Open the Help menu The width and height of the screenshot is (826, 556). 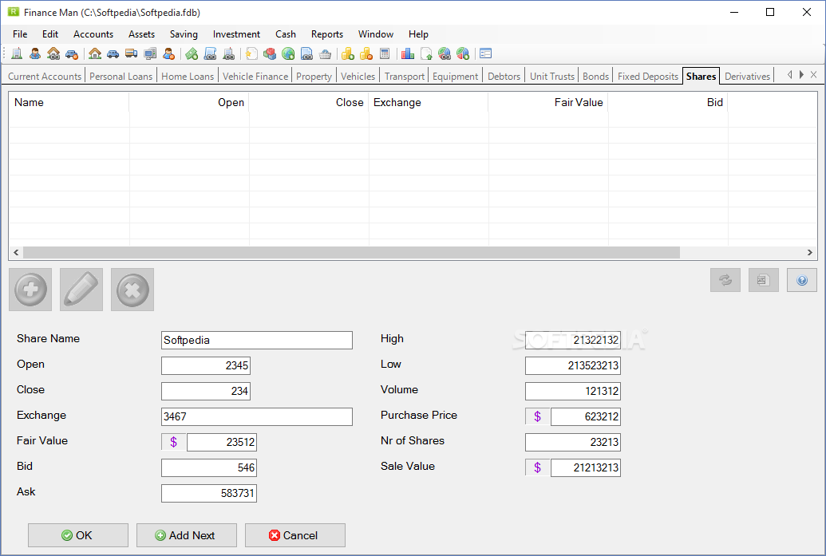pyautogui.click(x=418, y=34)
